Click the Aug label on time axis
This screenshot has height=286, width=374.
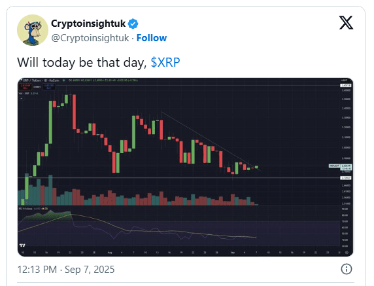click(110, 253)
